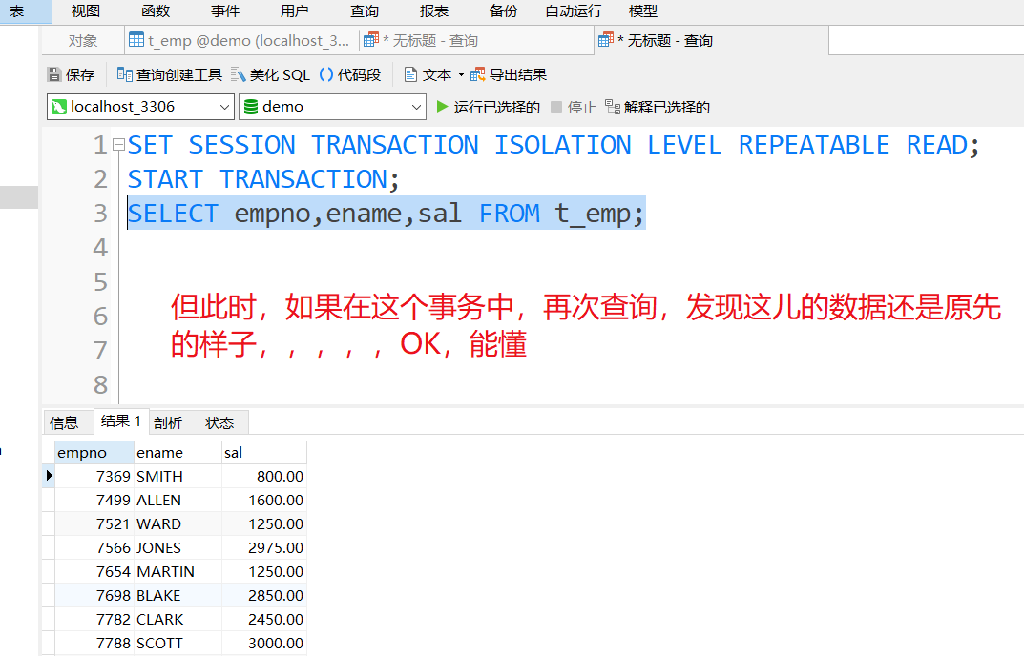Open the 用户 toolbar item
This screenshot has width=1024, height=656.
pyautogui.click(x=295, y=11)
